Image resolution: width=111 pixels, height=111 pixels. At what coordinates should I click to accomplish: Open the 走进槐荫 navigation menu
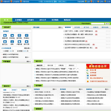[18, 20]
